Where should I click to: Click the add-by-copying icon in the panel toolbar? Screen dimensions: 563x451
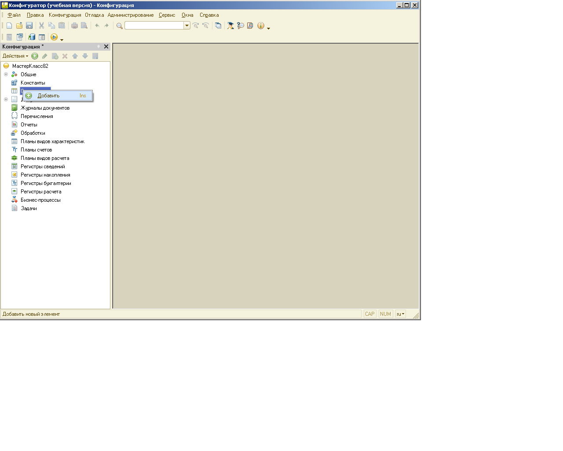[x=55, y=56]
